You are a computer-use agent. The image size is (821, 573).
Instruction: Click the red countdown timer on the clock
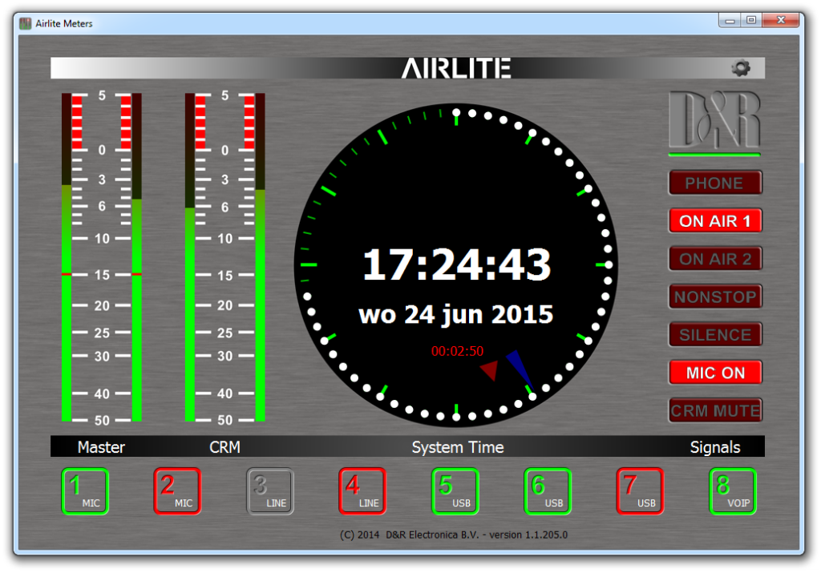tap(457, 350)
